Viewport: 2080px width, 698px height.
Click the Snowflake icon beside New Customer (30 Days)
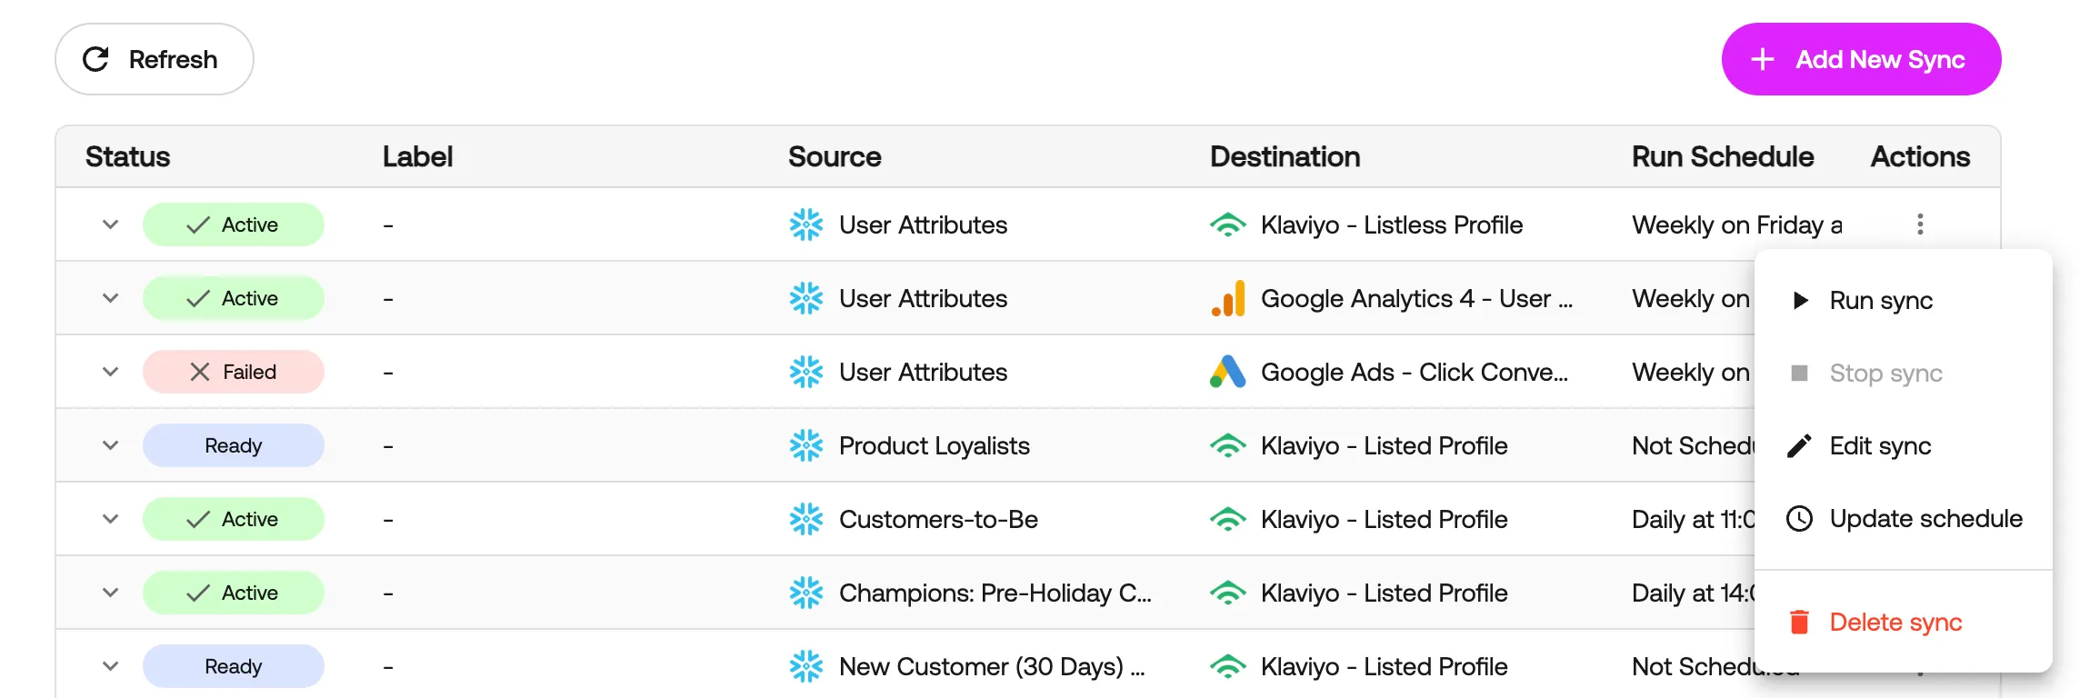(806, 666)
